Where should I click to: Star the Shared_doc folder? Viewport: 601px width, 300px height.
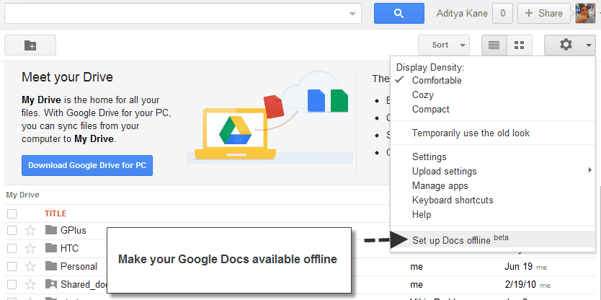[x=30, y=284]
